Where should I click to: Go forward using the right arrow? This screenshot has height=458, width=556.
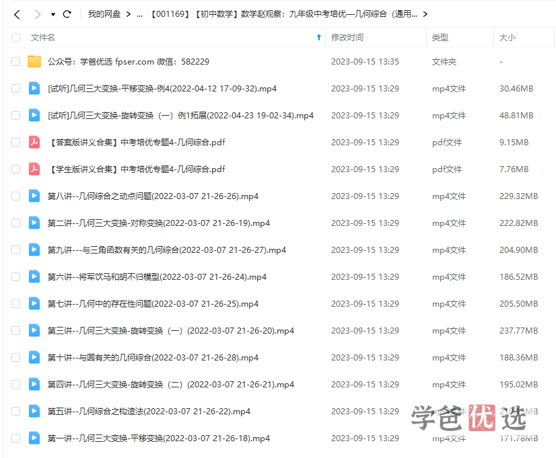[x=38, y=15]
